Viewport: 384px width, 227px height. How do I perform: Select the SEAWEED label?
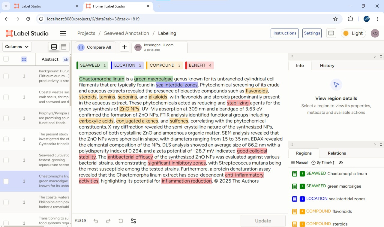pos(92,65)
